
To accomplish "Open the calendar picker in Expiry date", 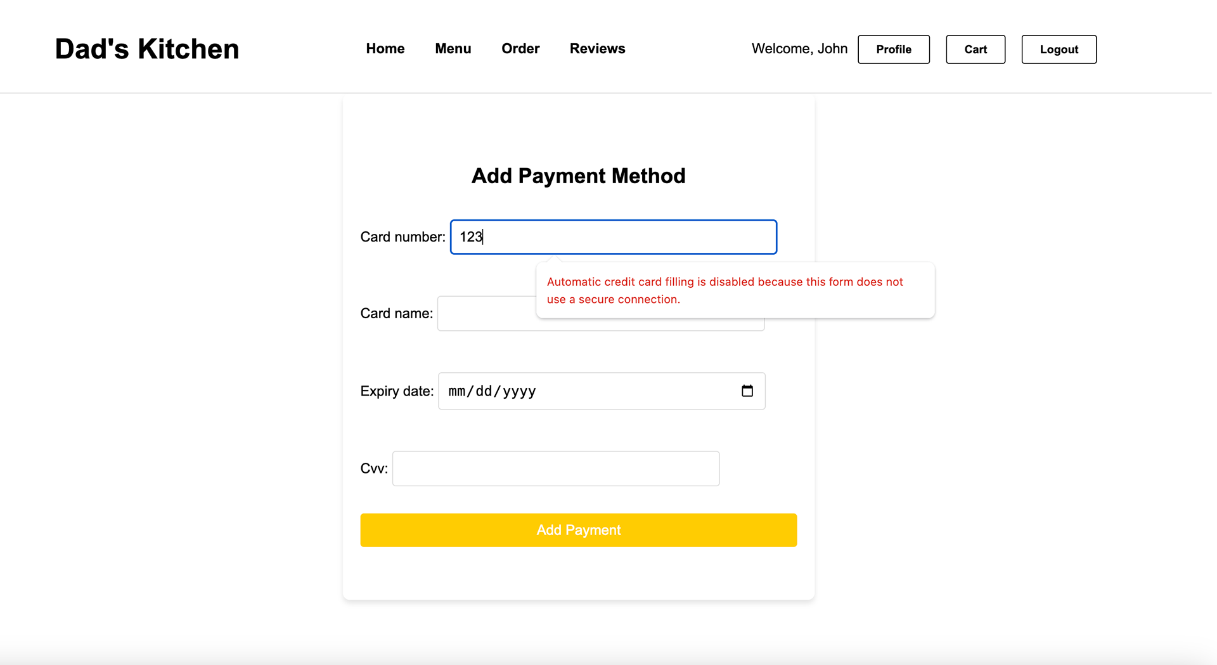I will click(747, 391).
